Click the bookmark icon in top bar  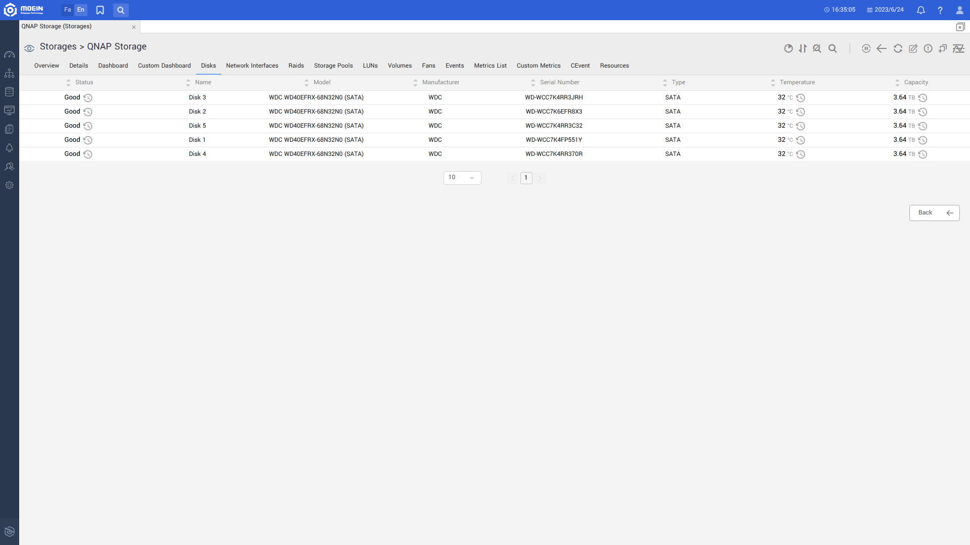[100, 10]
